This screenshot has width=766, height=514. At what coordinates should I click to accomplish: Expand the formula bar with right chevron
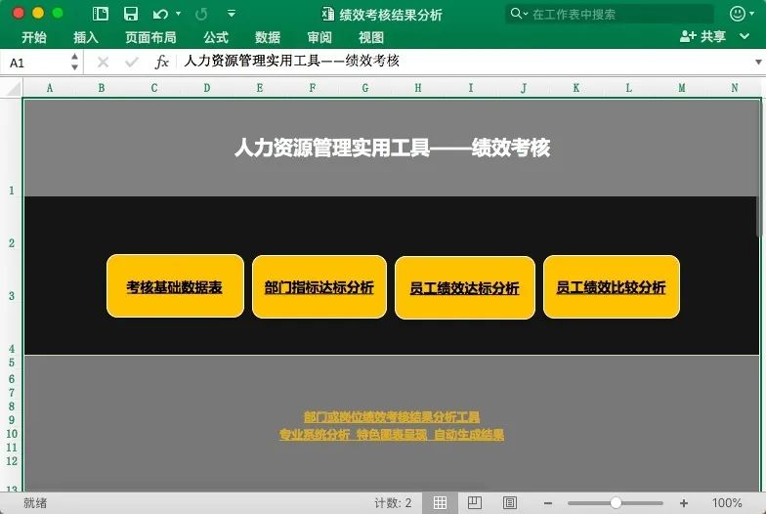coord(757,62)
